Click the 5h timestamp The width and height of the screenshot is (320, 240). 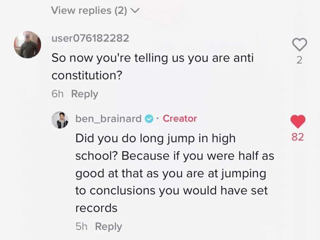(81, 227)
